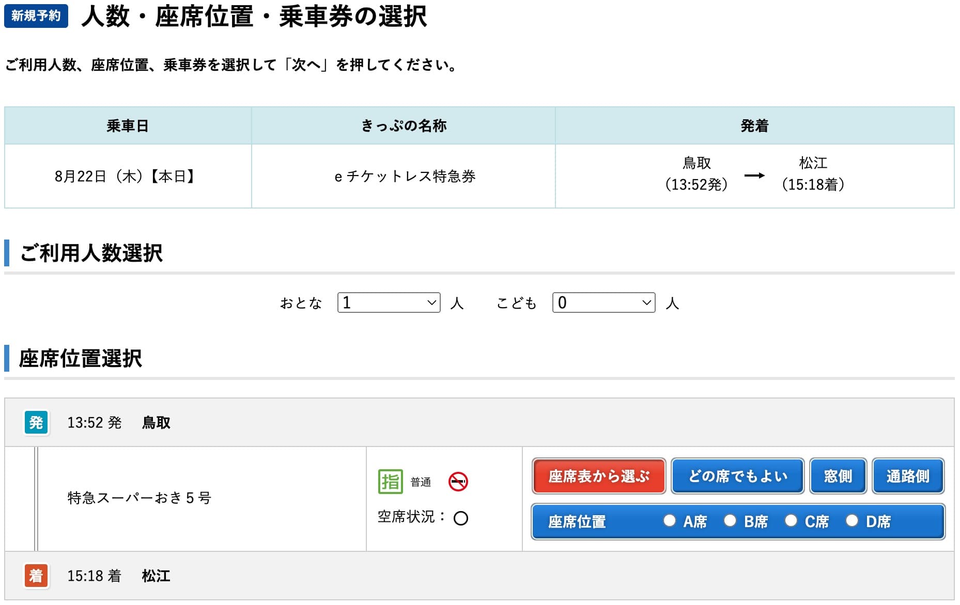Click the seat availability circle symbol

coord(460,518)
